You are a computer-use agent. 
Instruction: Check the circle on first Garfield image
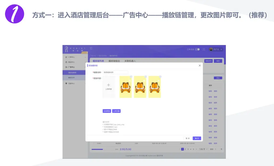pyautogui.click(x=131, y=77)
